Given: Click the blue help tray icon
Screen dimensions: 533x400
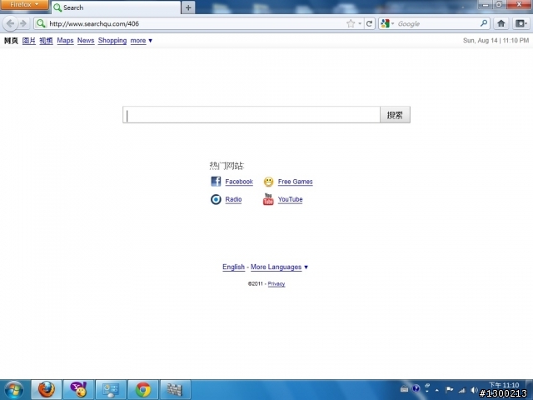Looking at the screenshot, I should click(416, 388).
